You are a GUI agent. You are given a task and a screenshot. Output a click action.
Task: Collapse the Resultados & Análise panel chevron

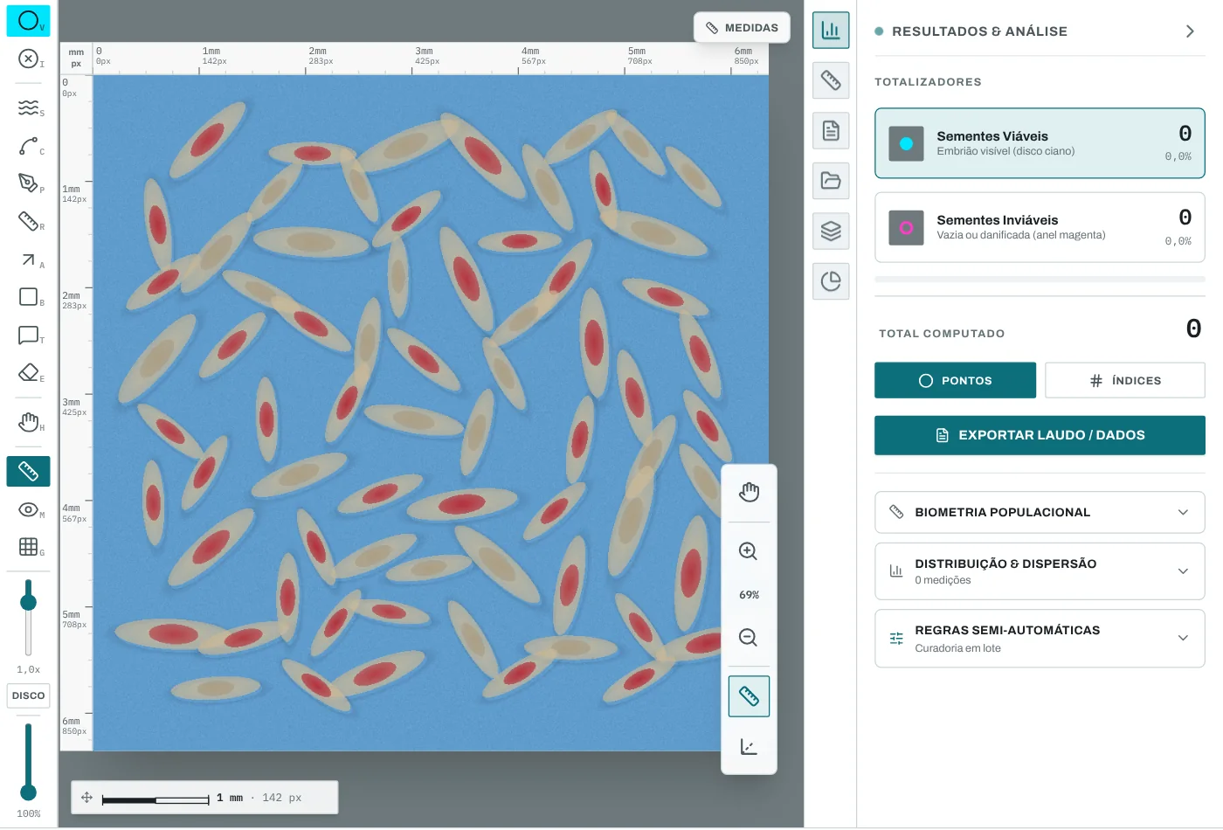[1190, 31]
